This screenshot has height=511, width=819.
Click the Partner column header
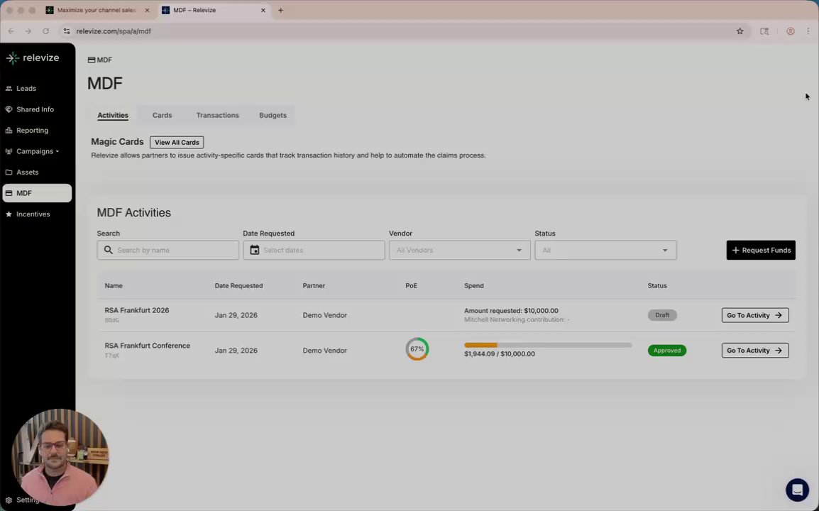pyautogui.click(x=314, y=285)
